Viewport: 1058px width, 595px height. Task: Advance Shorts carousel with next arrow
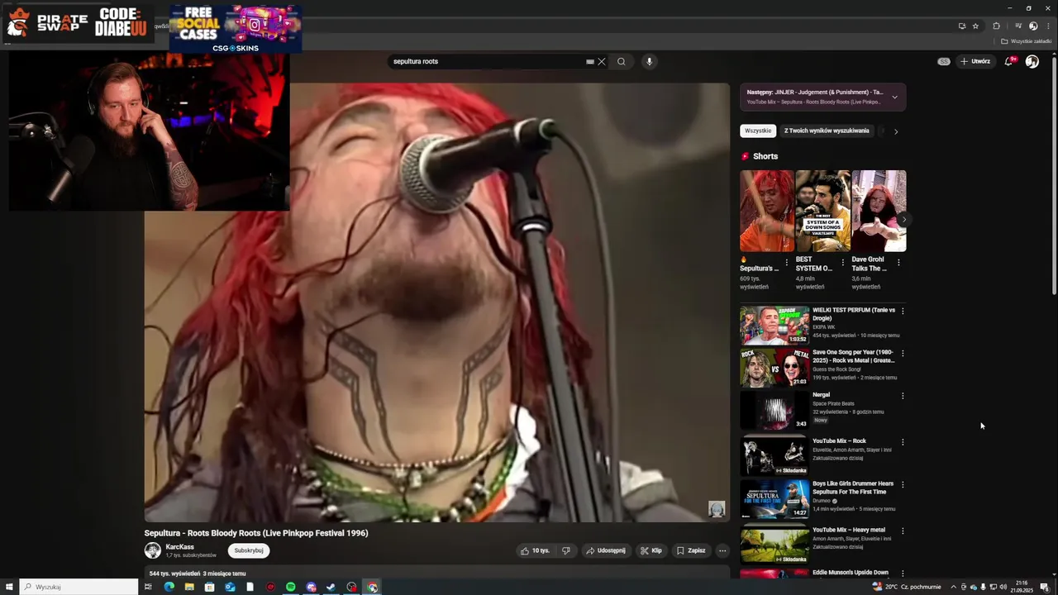pos(903,219)
